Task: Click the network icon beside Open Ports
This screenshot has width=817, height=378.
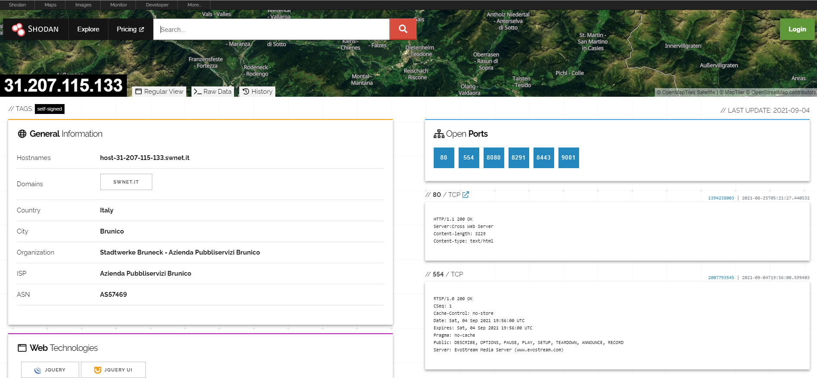Action: pos(439,134)
